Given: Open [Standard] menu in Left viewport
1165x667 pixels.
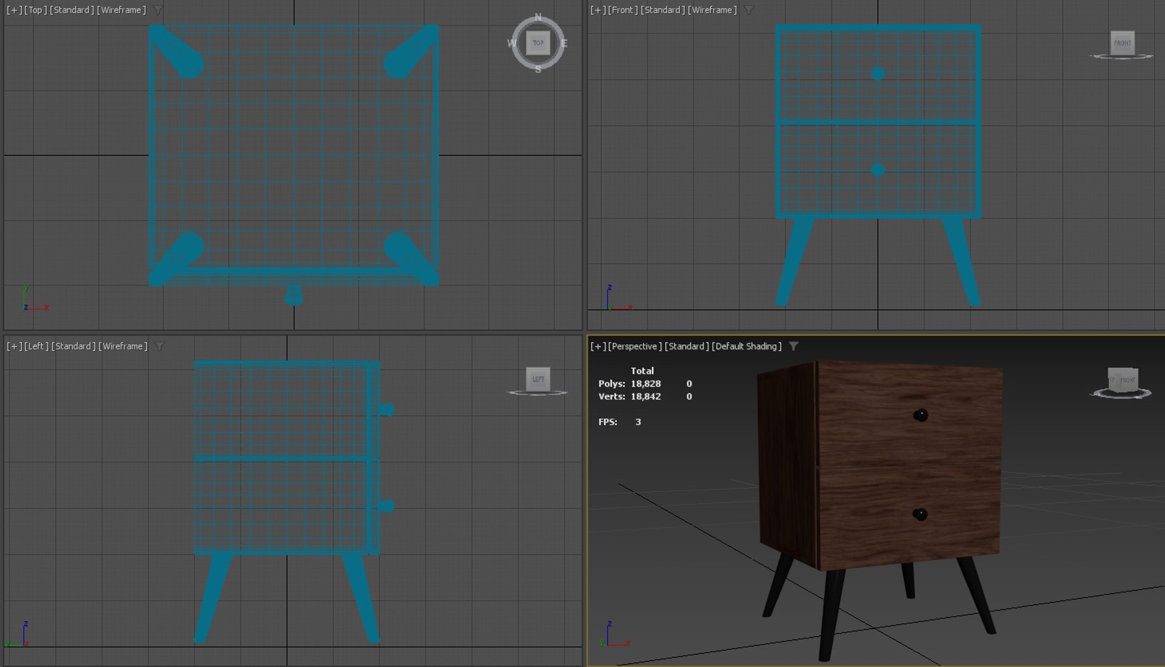Looking at the screenshot, I should coord(74,346).
